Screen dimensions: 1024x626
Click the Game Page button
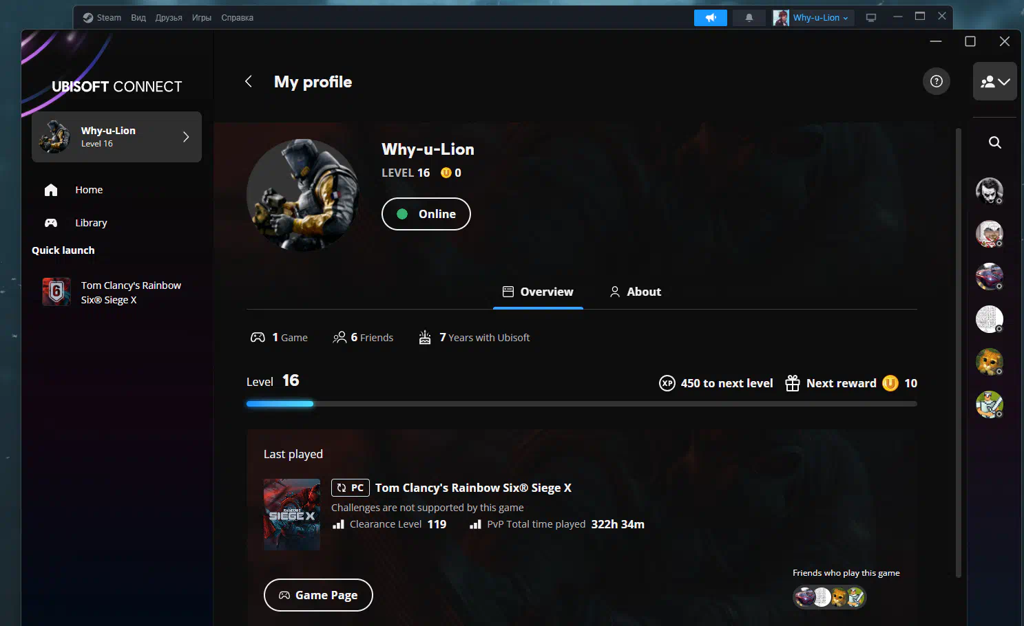coord(318,595)
